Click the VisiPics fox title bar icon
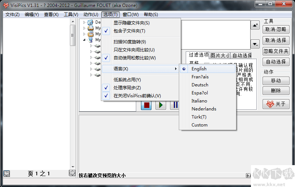Image resolution: width=295 pixels, height=187 pixels. [x=6, y=5]
